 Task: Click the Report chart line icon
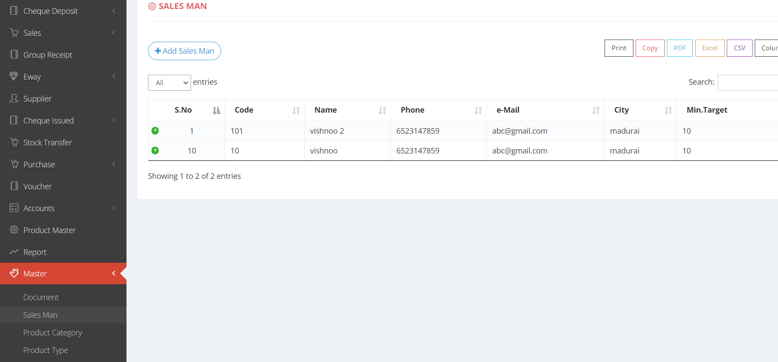[14, 252]
